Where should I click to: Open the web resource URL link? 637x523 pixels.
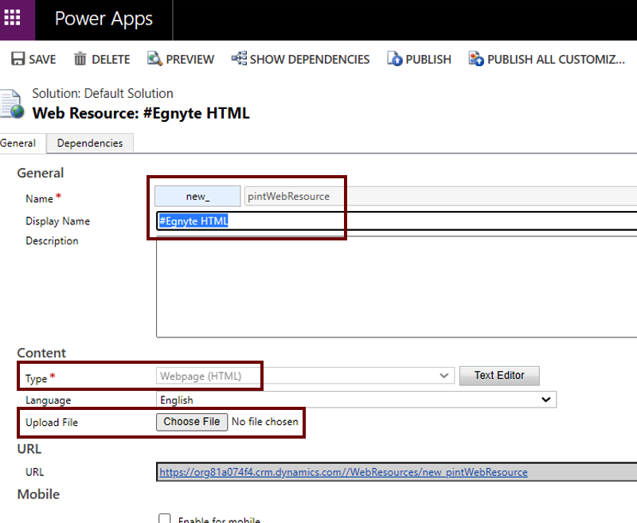pos(343,472)
